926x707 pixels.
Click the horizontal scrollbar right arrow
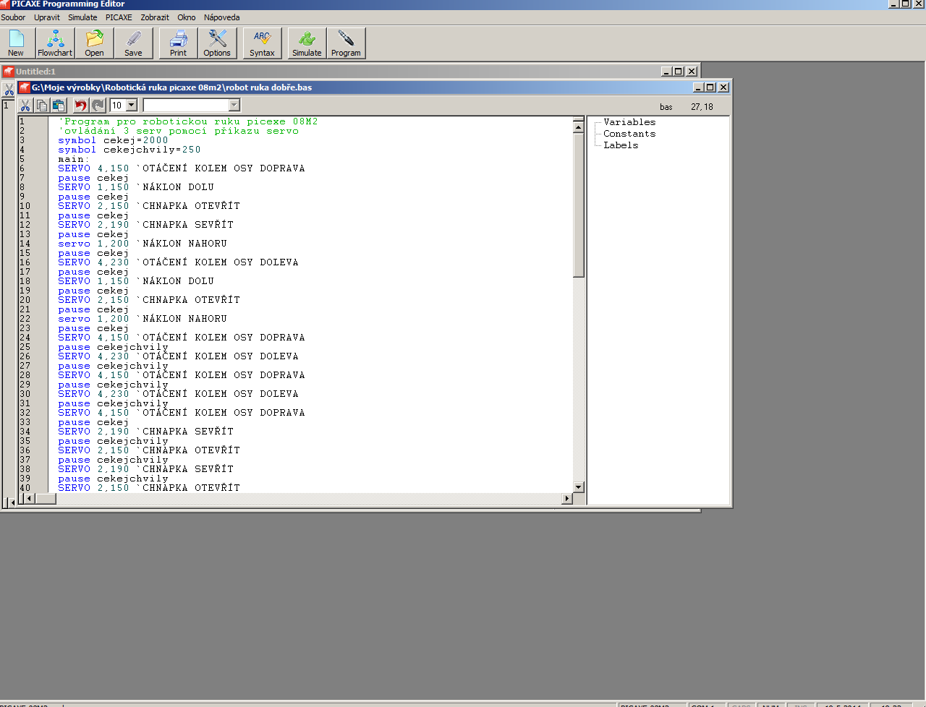point(567,499)
